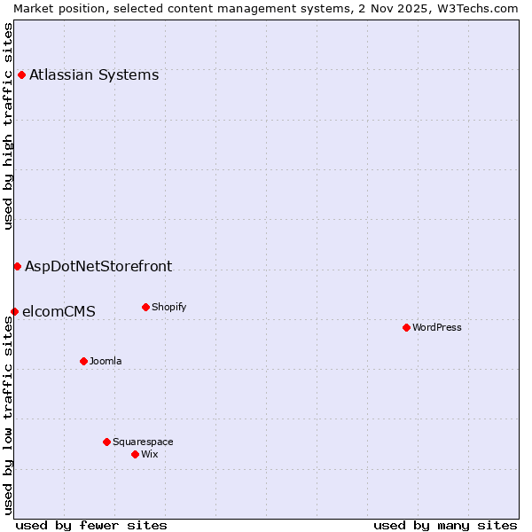The width and height of the screenshot is (532, 532).
Task: Select the WordPress red data point
Action: click(406, 327)
